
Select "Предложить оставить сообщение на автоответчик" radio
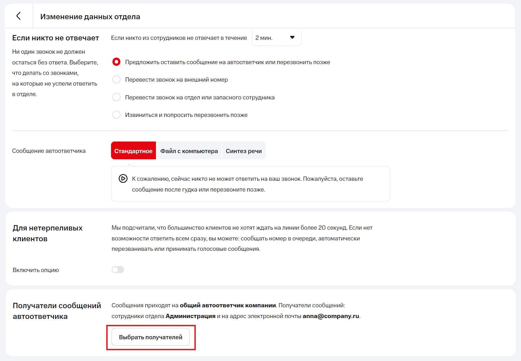[116, 62]
